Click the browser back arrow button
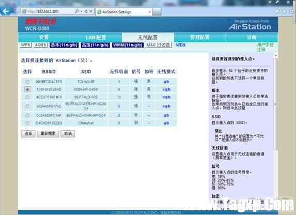The image size is (296, 215). (x=6, y=11)
